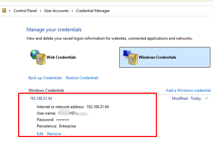
Task: Click the 192.168.31.94 credential title
Action: [41, 98]
